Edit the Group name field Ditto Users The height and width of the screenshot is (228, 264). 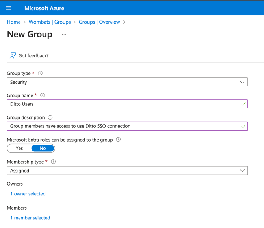click(x=127, y=104)
